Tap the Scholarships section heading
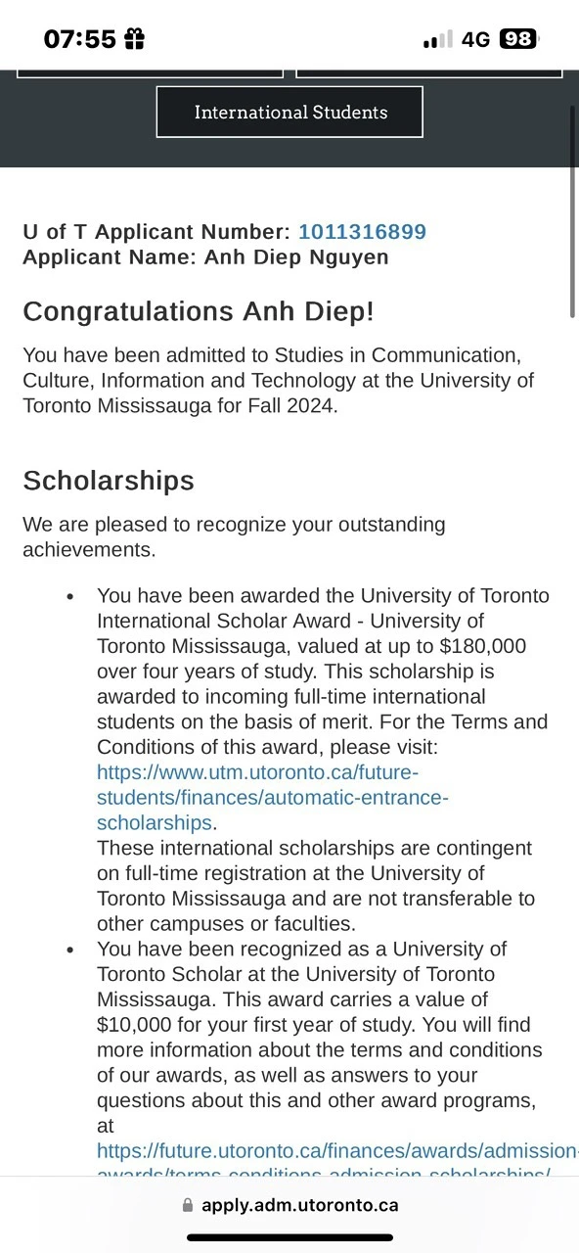The height and width of the screenshot is (1253, 579). [x=109, y=481]
